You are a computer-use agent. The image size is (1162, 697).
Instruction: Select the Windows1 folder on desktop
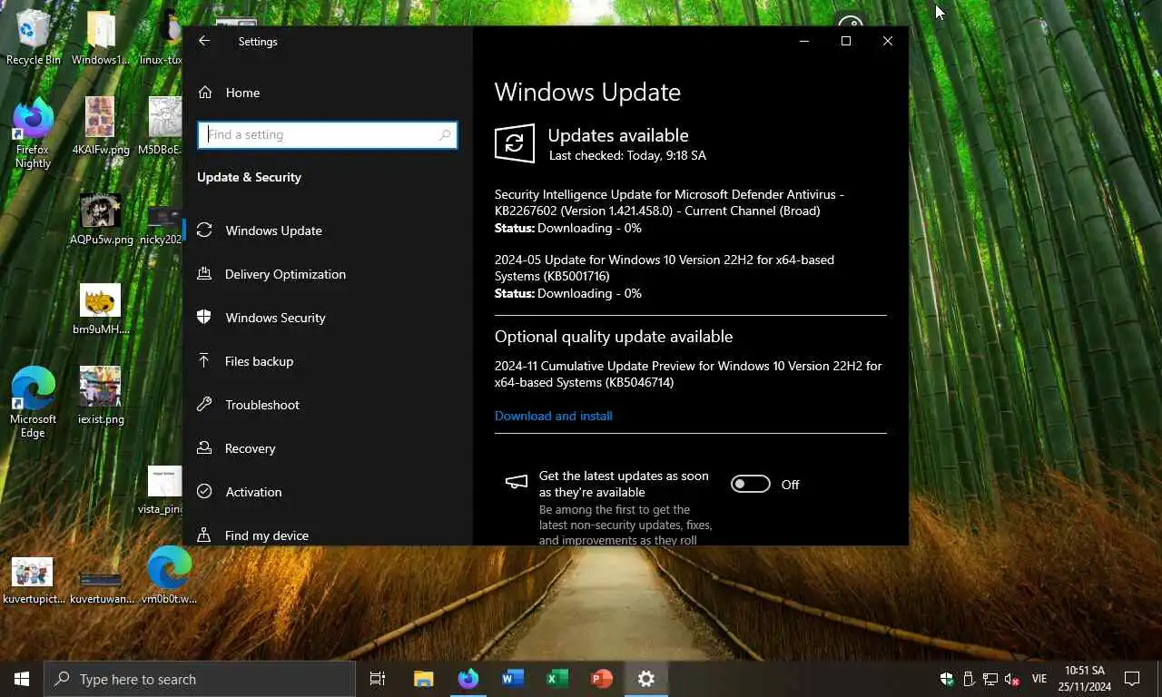101,38
